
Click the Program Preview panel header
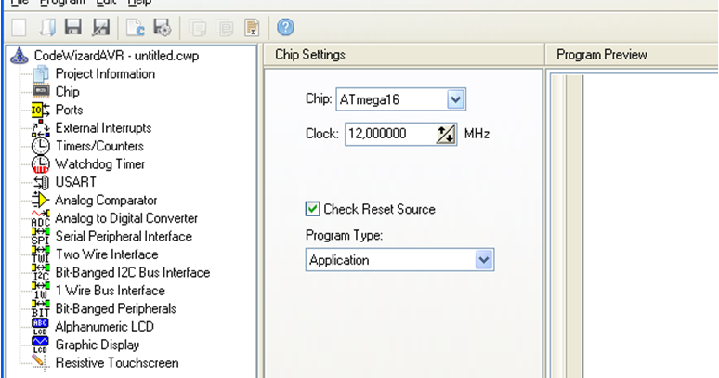click(602, 55)
